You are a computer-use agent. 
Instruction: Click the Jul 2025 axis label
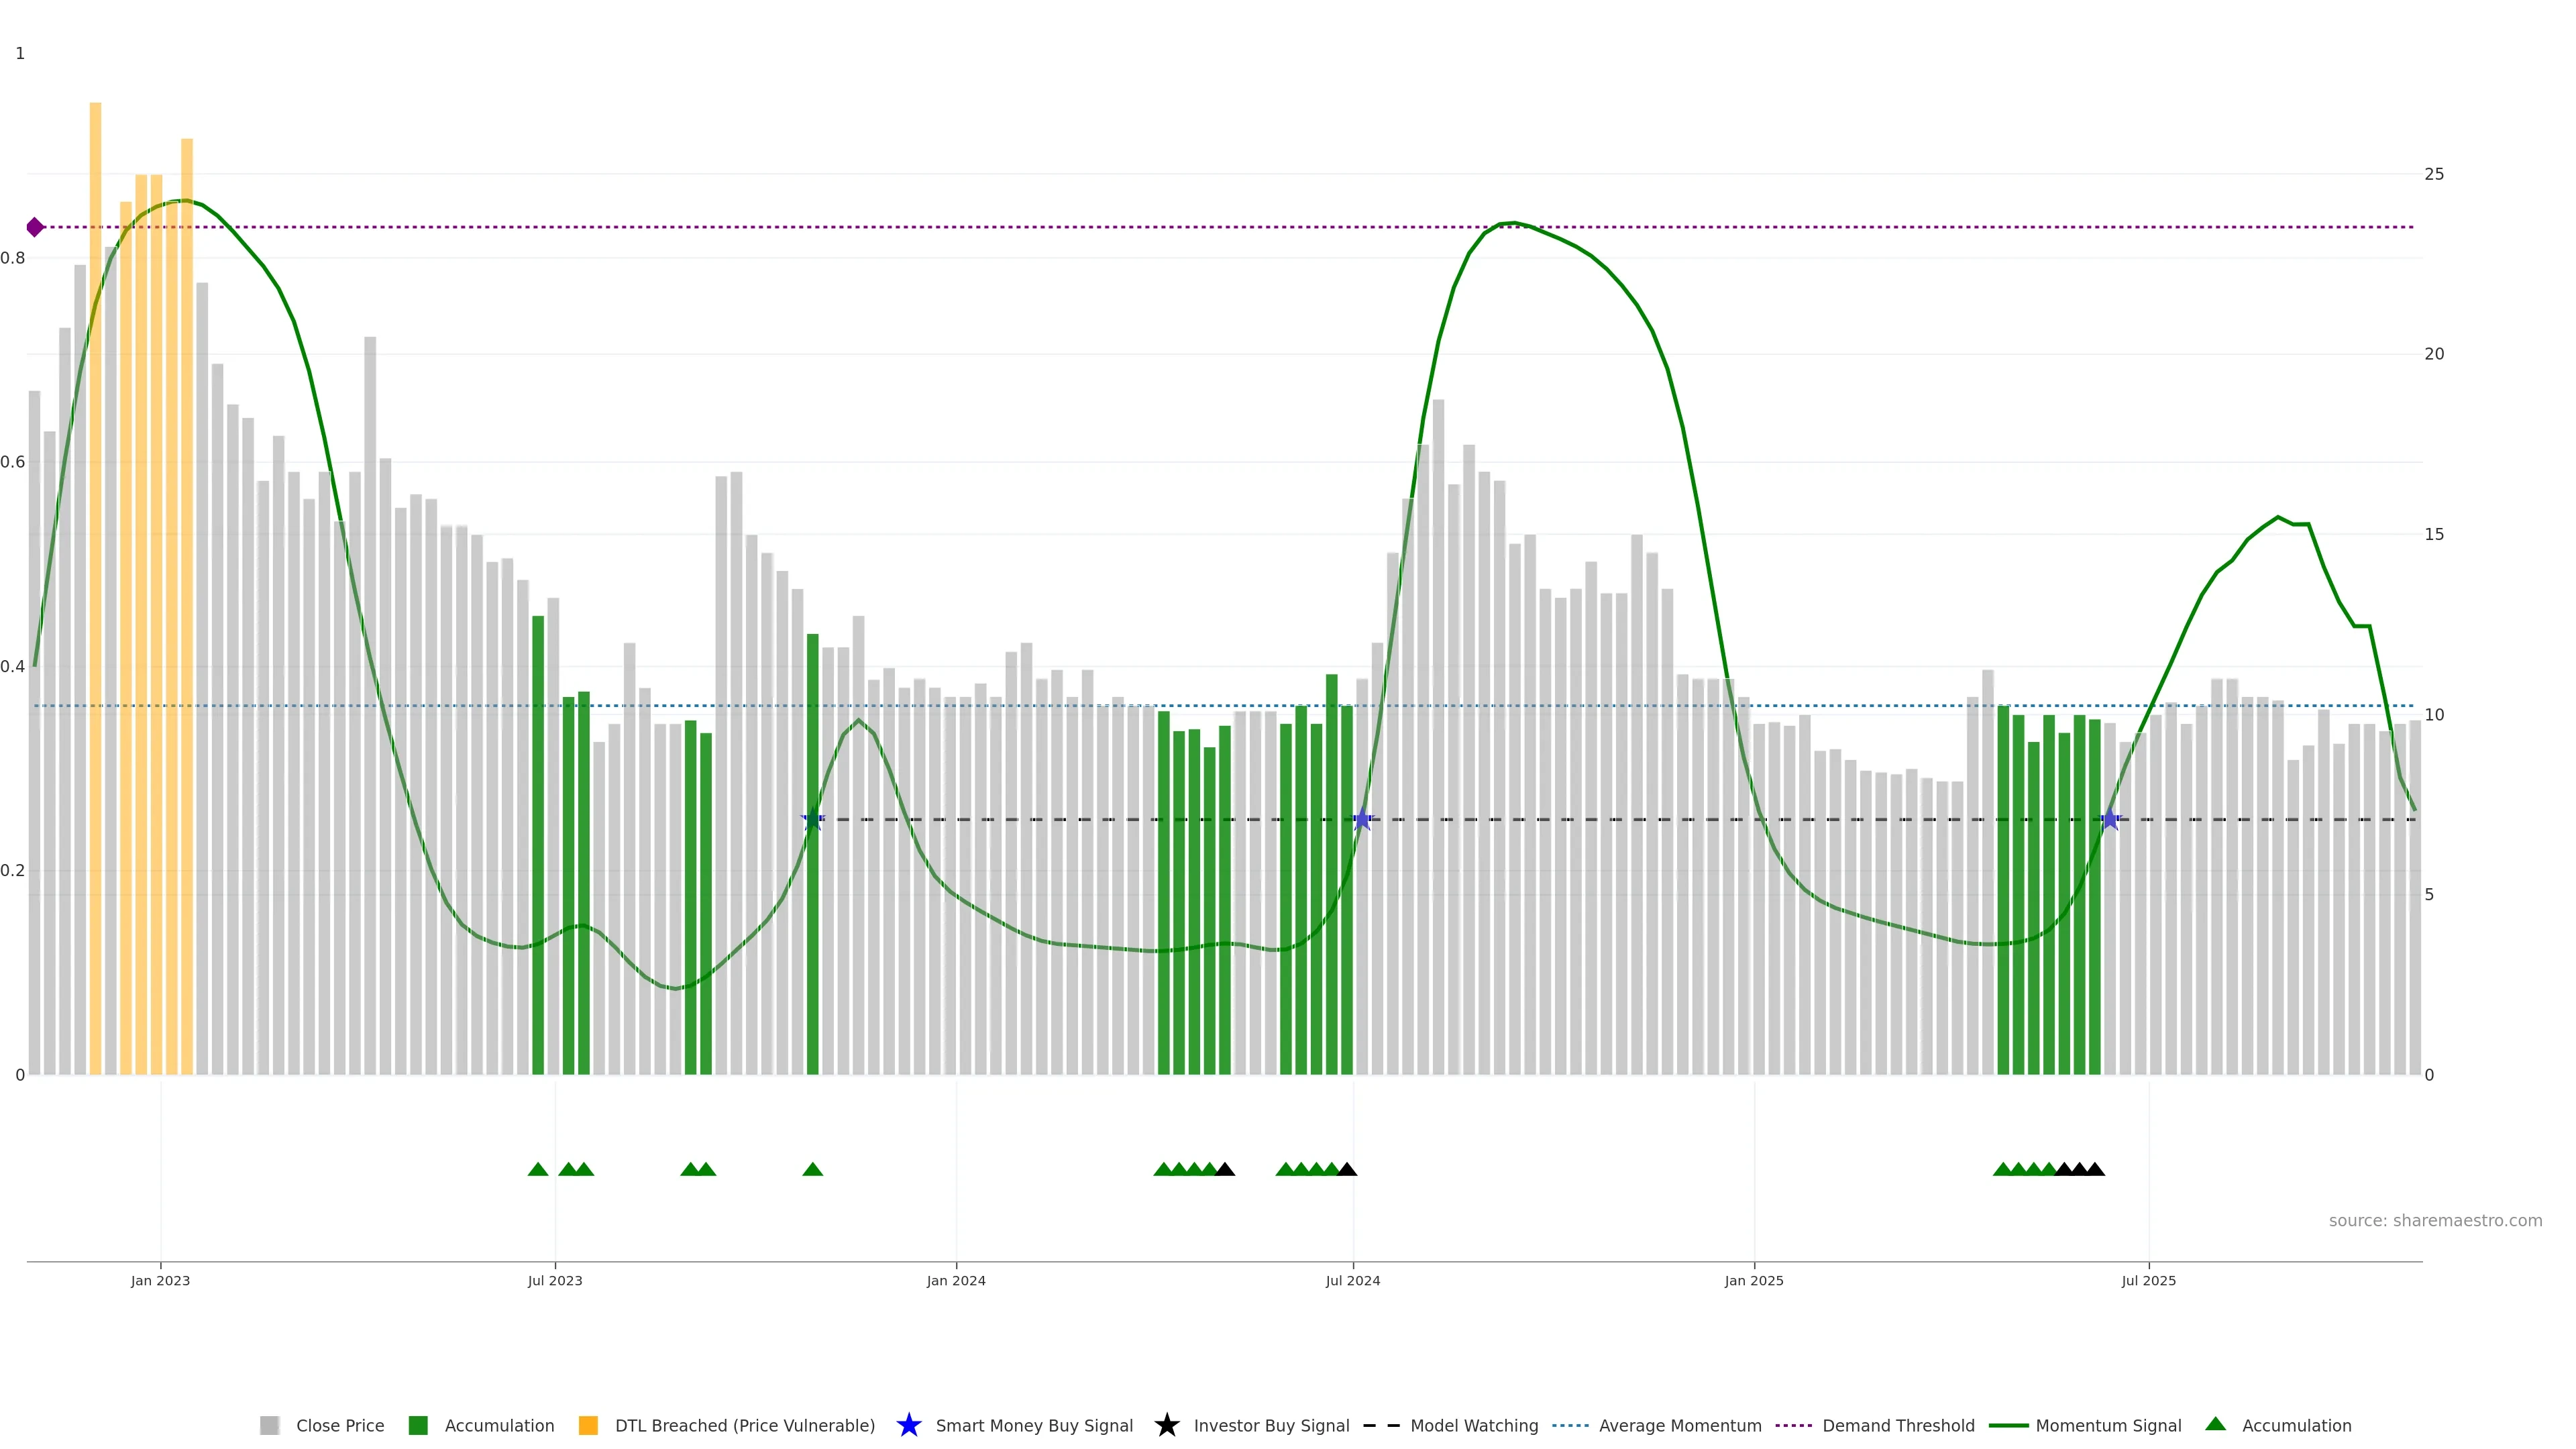point(2148,1280)
